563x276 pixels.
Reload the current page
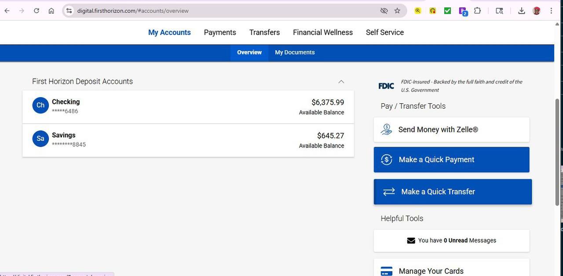pos(37,11)
